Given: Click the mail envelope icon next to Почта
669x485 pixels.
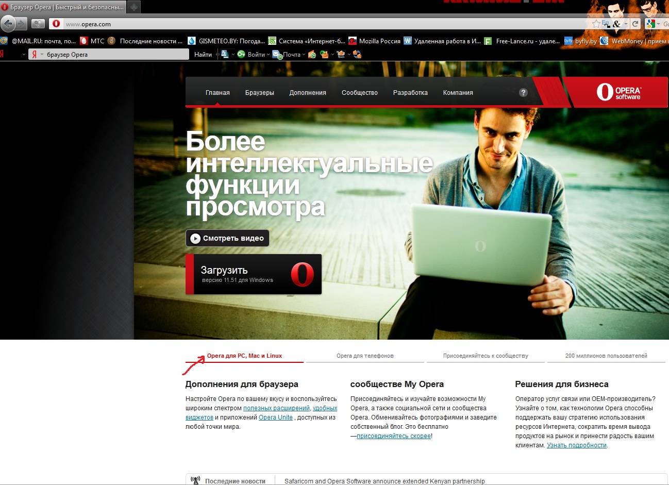Looking at the screenshot, I should [x=277, y=55].
